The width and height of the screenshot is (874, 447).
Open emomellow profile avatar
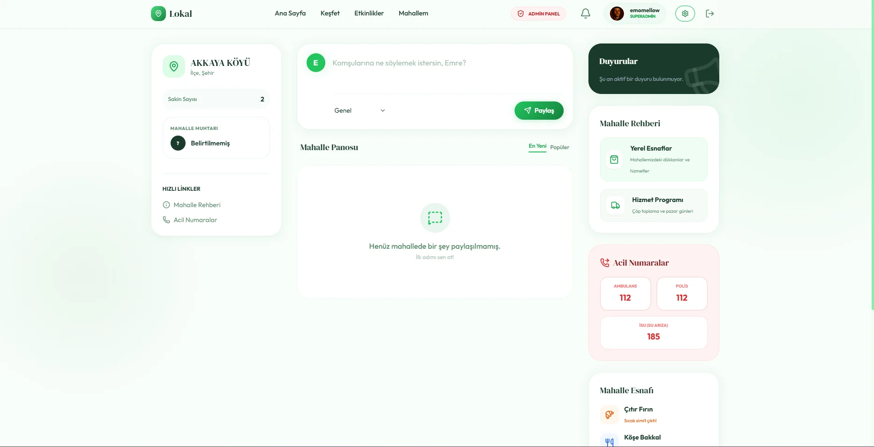(x=617, y=14)
